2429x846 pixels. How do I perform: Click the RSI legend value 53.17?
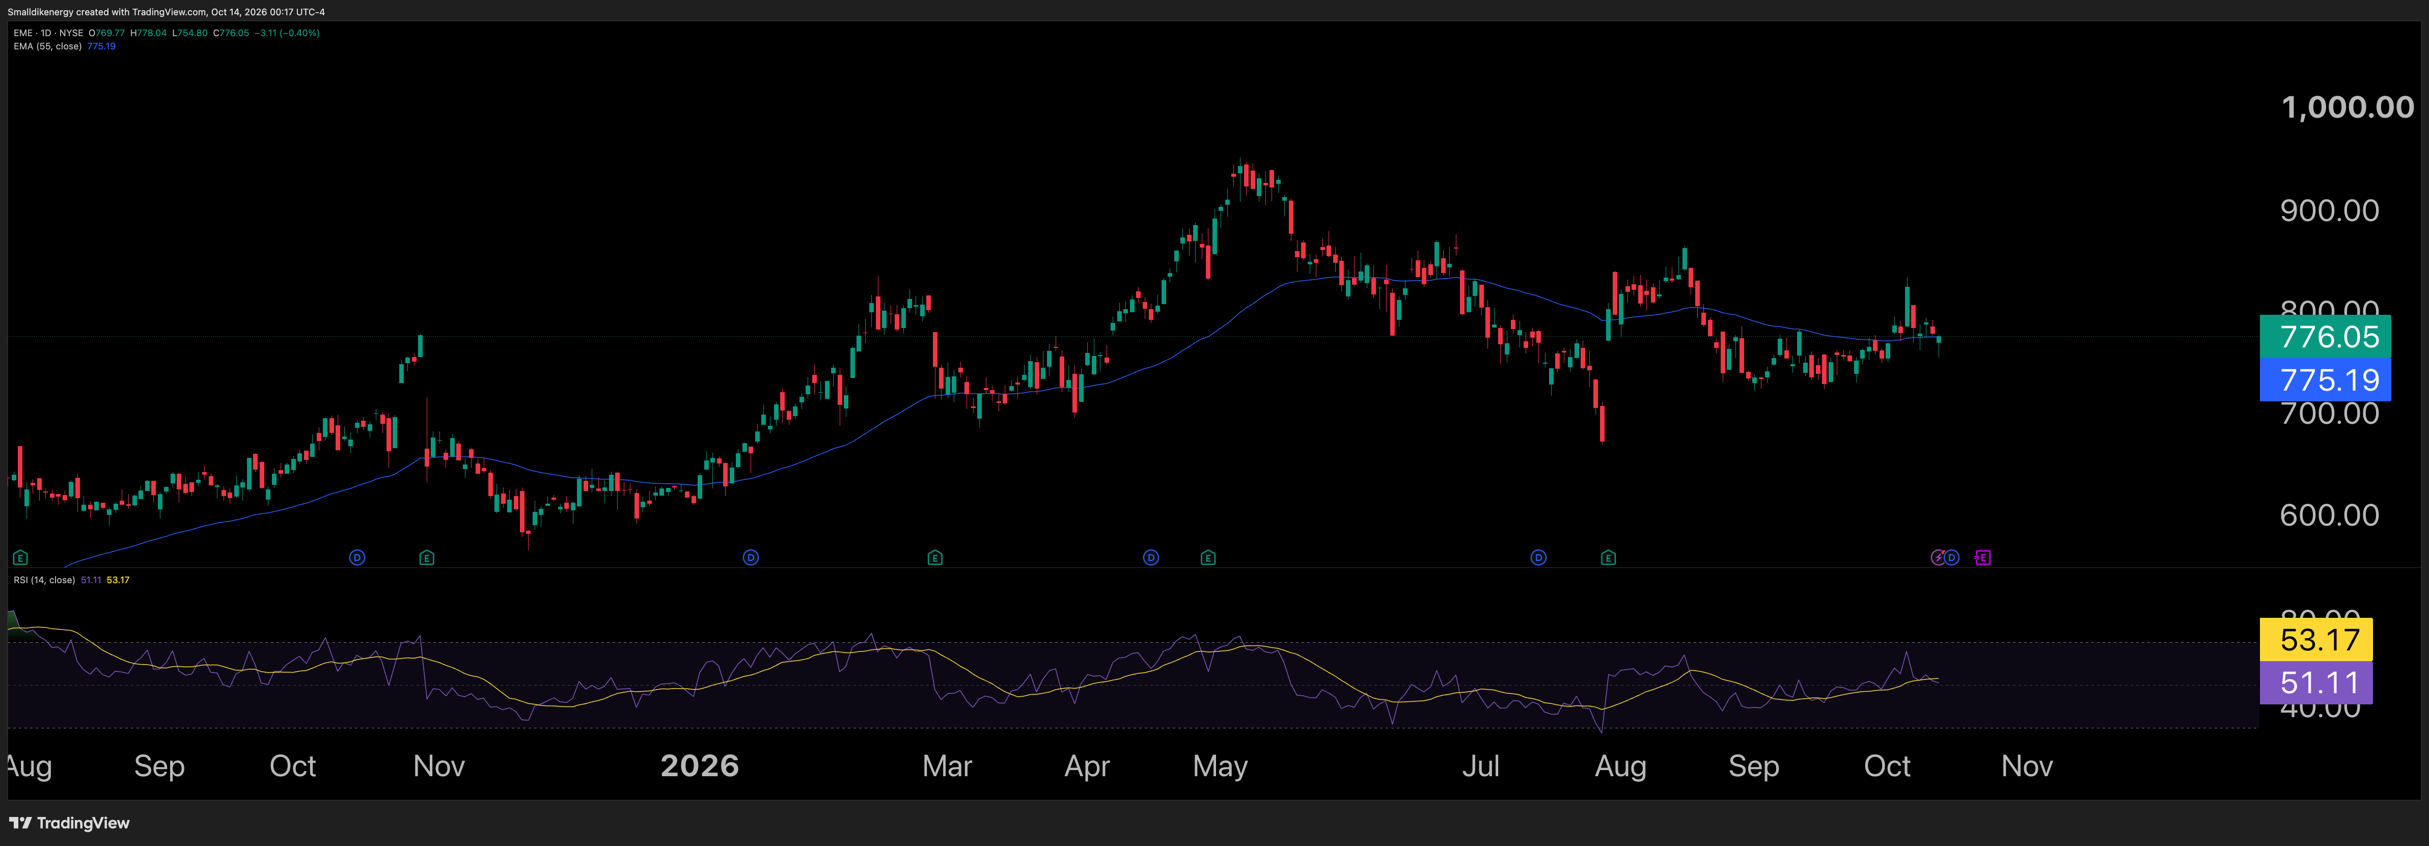coord(118,580)
